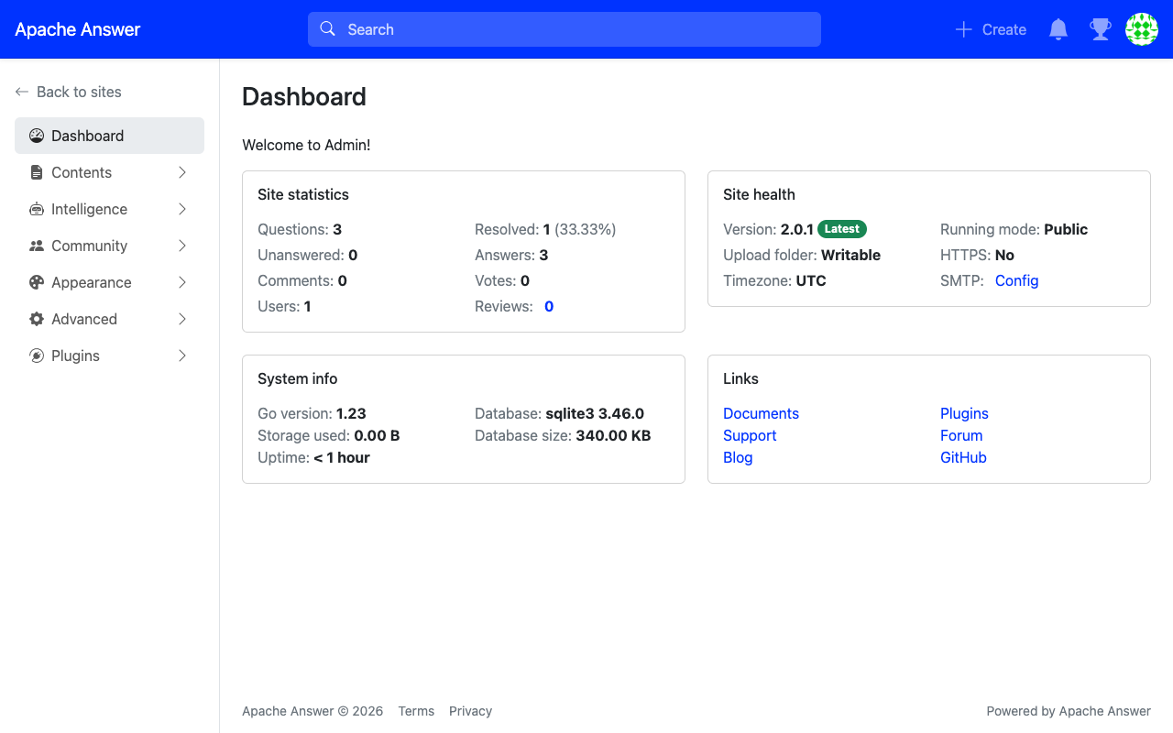Focus the Search input field
The height and width of the screenshot is (733, 1173).
pos(565,29)
